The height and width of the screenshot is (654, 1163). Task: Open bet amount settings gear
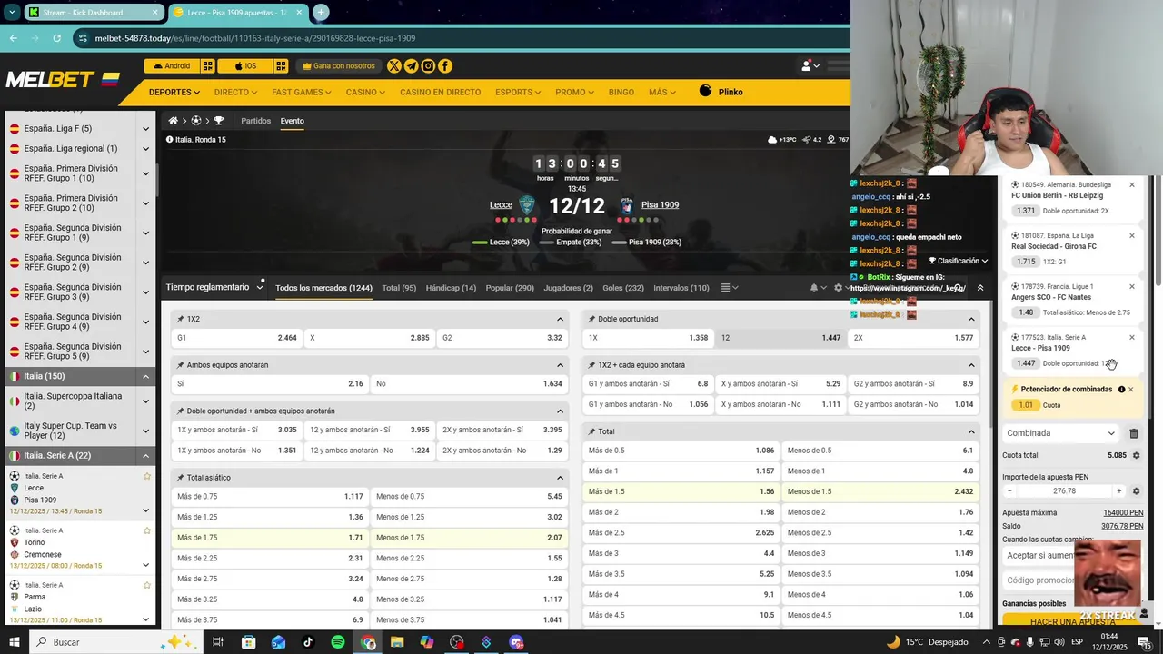(1136, 491)
